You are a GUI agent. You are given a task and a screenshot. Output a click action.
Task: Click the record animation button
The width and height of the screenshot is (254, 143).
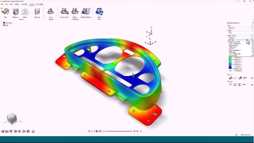tap(97, 131)
